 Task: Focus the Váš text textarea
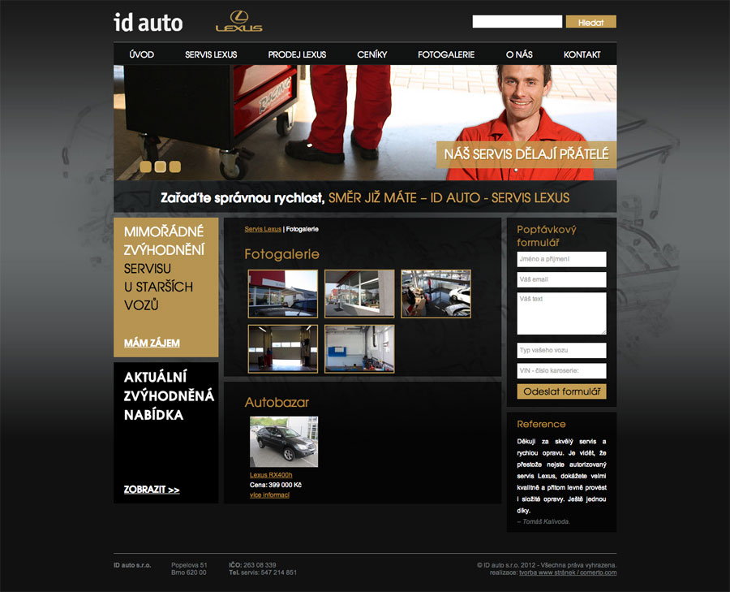(561, 313)
